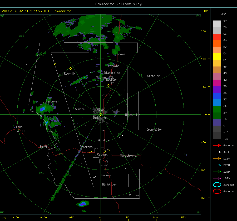Click the Composite_Reflectivity title
This screenshot has height=221, width=237.
pos(118,4)
